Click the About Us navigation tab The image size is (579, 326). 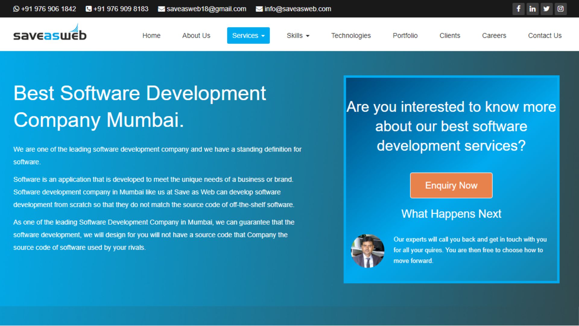pyautogui.click(x=196, y=35)
